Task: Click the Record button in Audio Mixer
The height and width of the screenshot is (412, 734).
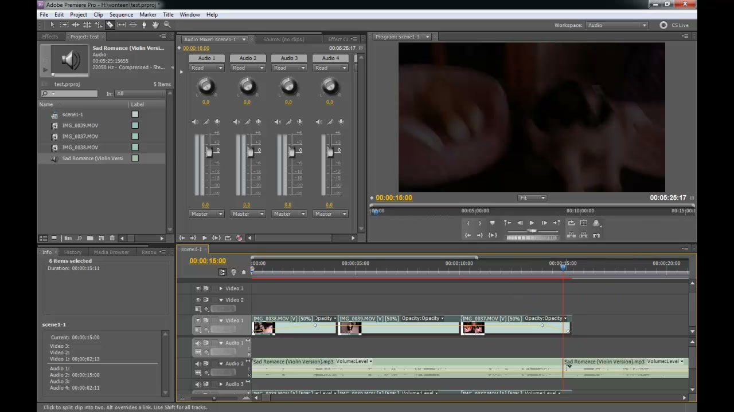Action: pyautogui.click(x=239, y=238)
